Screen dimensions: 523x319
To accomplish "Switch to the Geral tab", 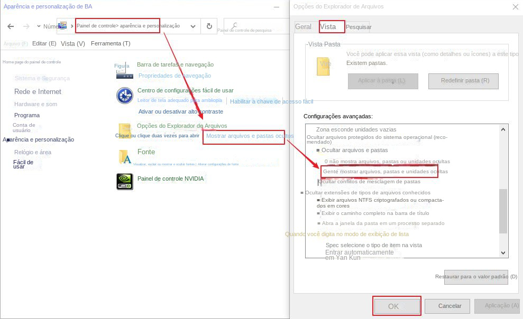I will pyautogui.click(x=303, y=26).
